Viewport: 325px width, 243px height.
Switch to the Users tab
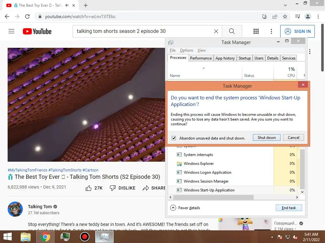pyautogui.click(x=259, y=58)
